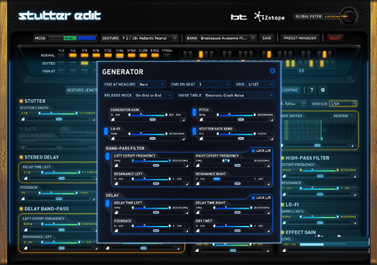This screenshot has height=265, width=377.
Task: Select the Dotted 1/8 stutter value cell
Action: coord(85,64)
